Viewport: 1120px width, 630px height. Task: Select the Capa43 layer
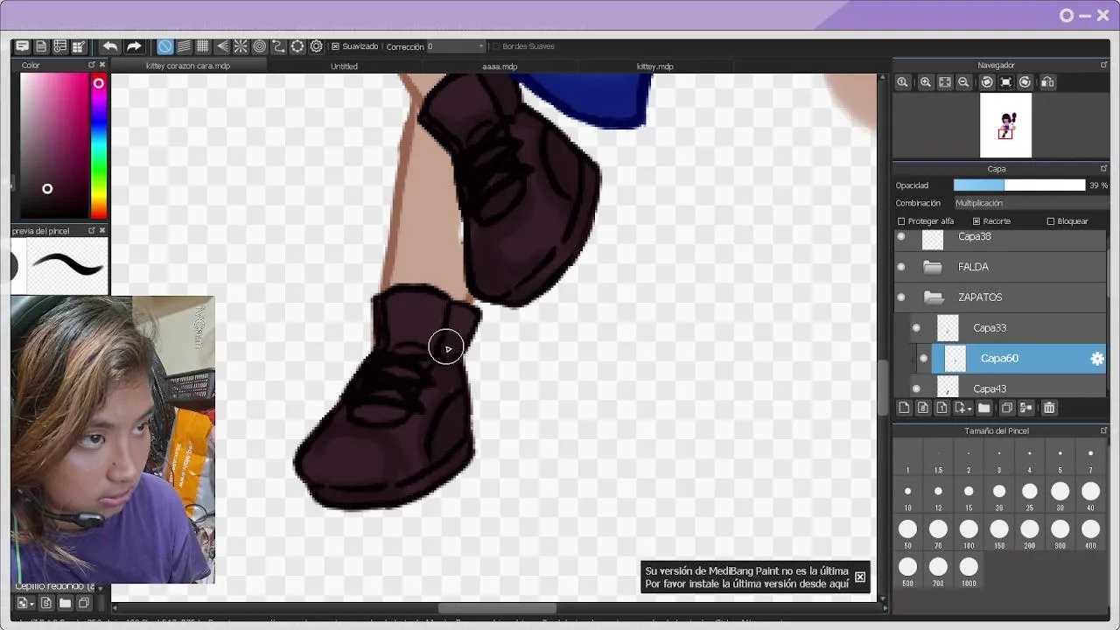(x=1006, y=388)
